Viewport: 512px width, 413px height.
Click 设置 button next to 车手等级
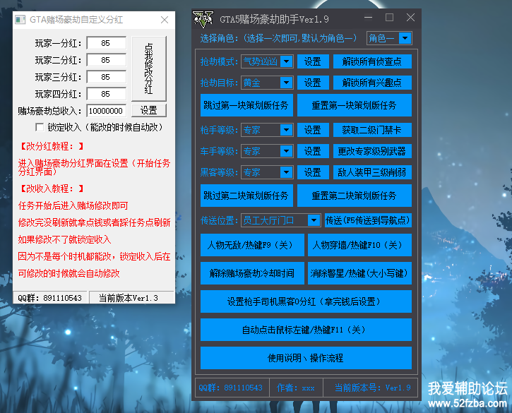(x=313, y=151)
